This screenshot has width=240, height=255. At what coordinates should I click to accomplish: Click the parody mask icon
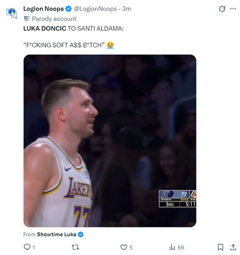(x=27, y=19)
